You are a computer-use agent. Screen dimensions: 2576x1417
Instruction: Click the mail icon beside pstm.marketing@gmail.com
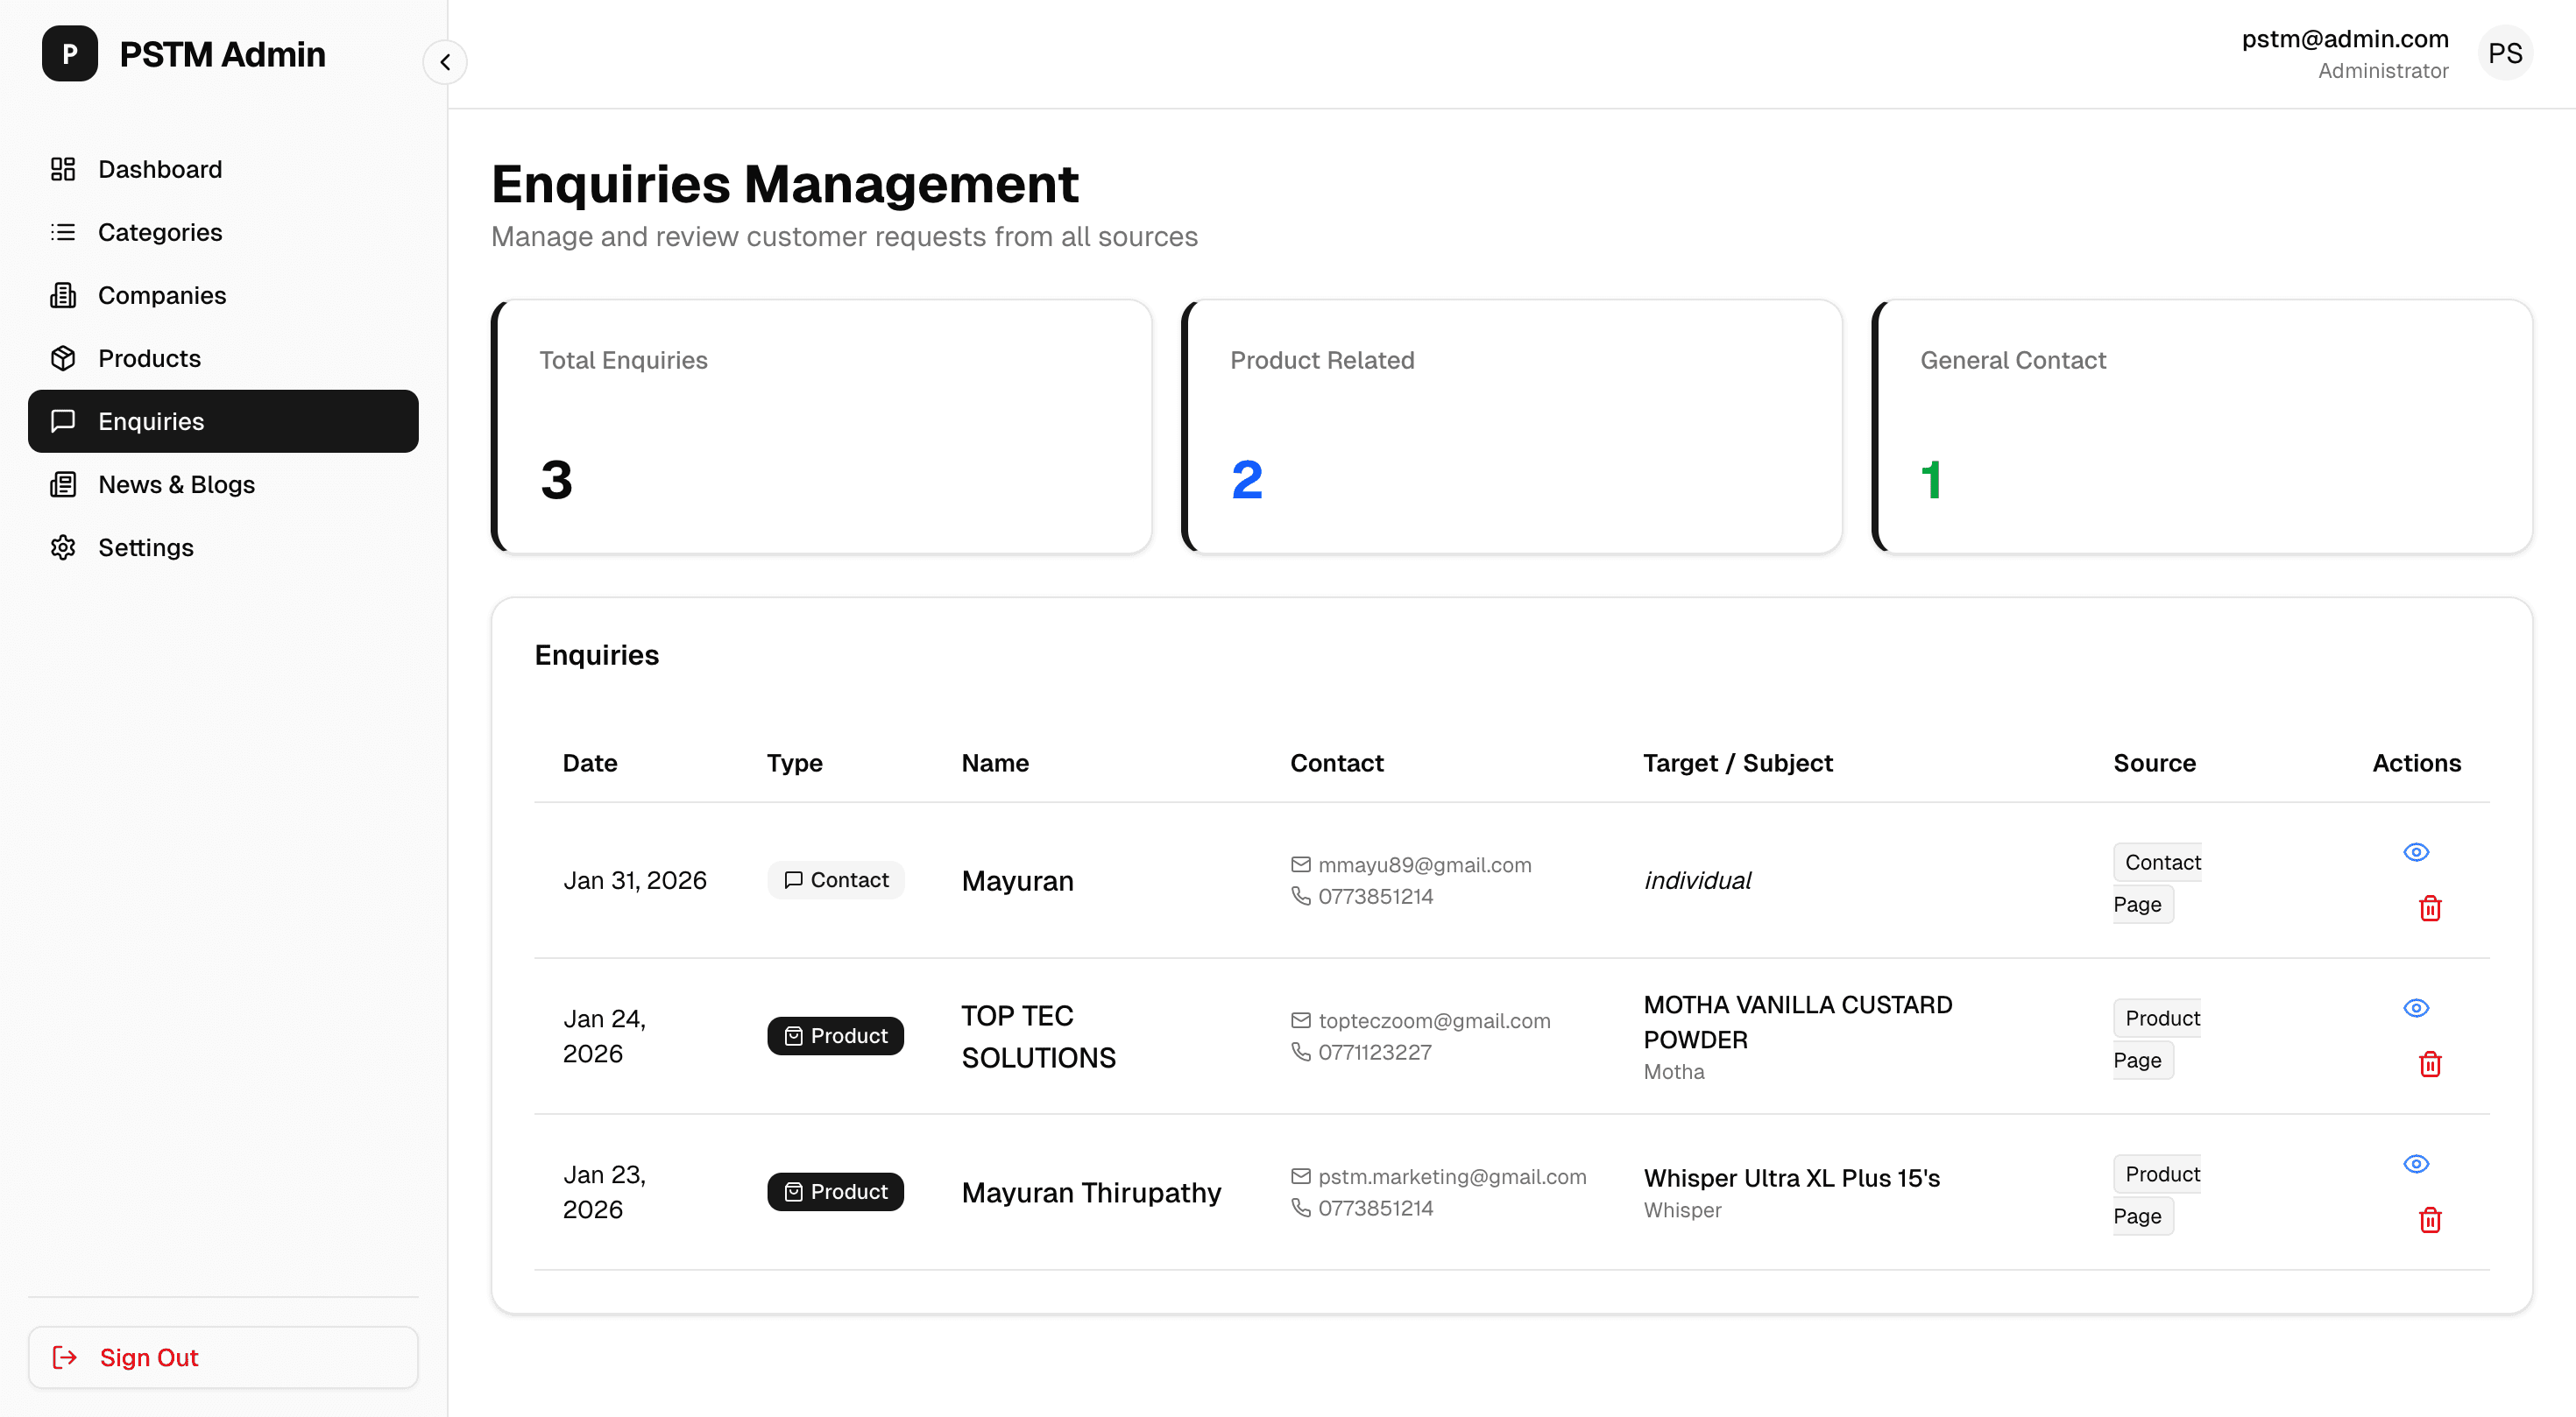pos(1300,1176)
